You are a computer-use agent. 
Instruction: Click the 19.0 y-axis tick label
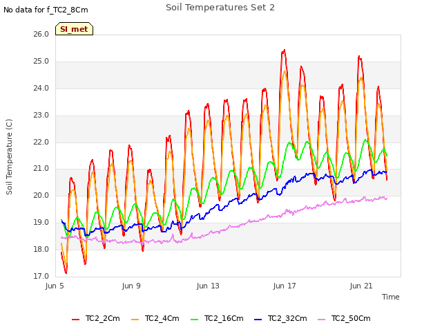pyautogui.click(x=41, y=223)
